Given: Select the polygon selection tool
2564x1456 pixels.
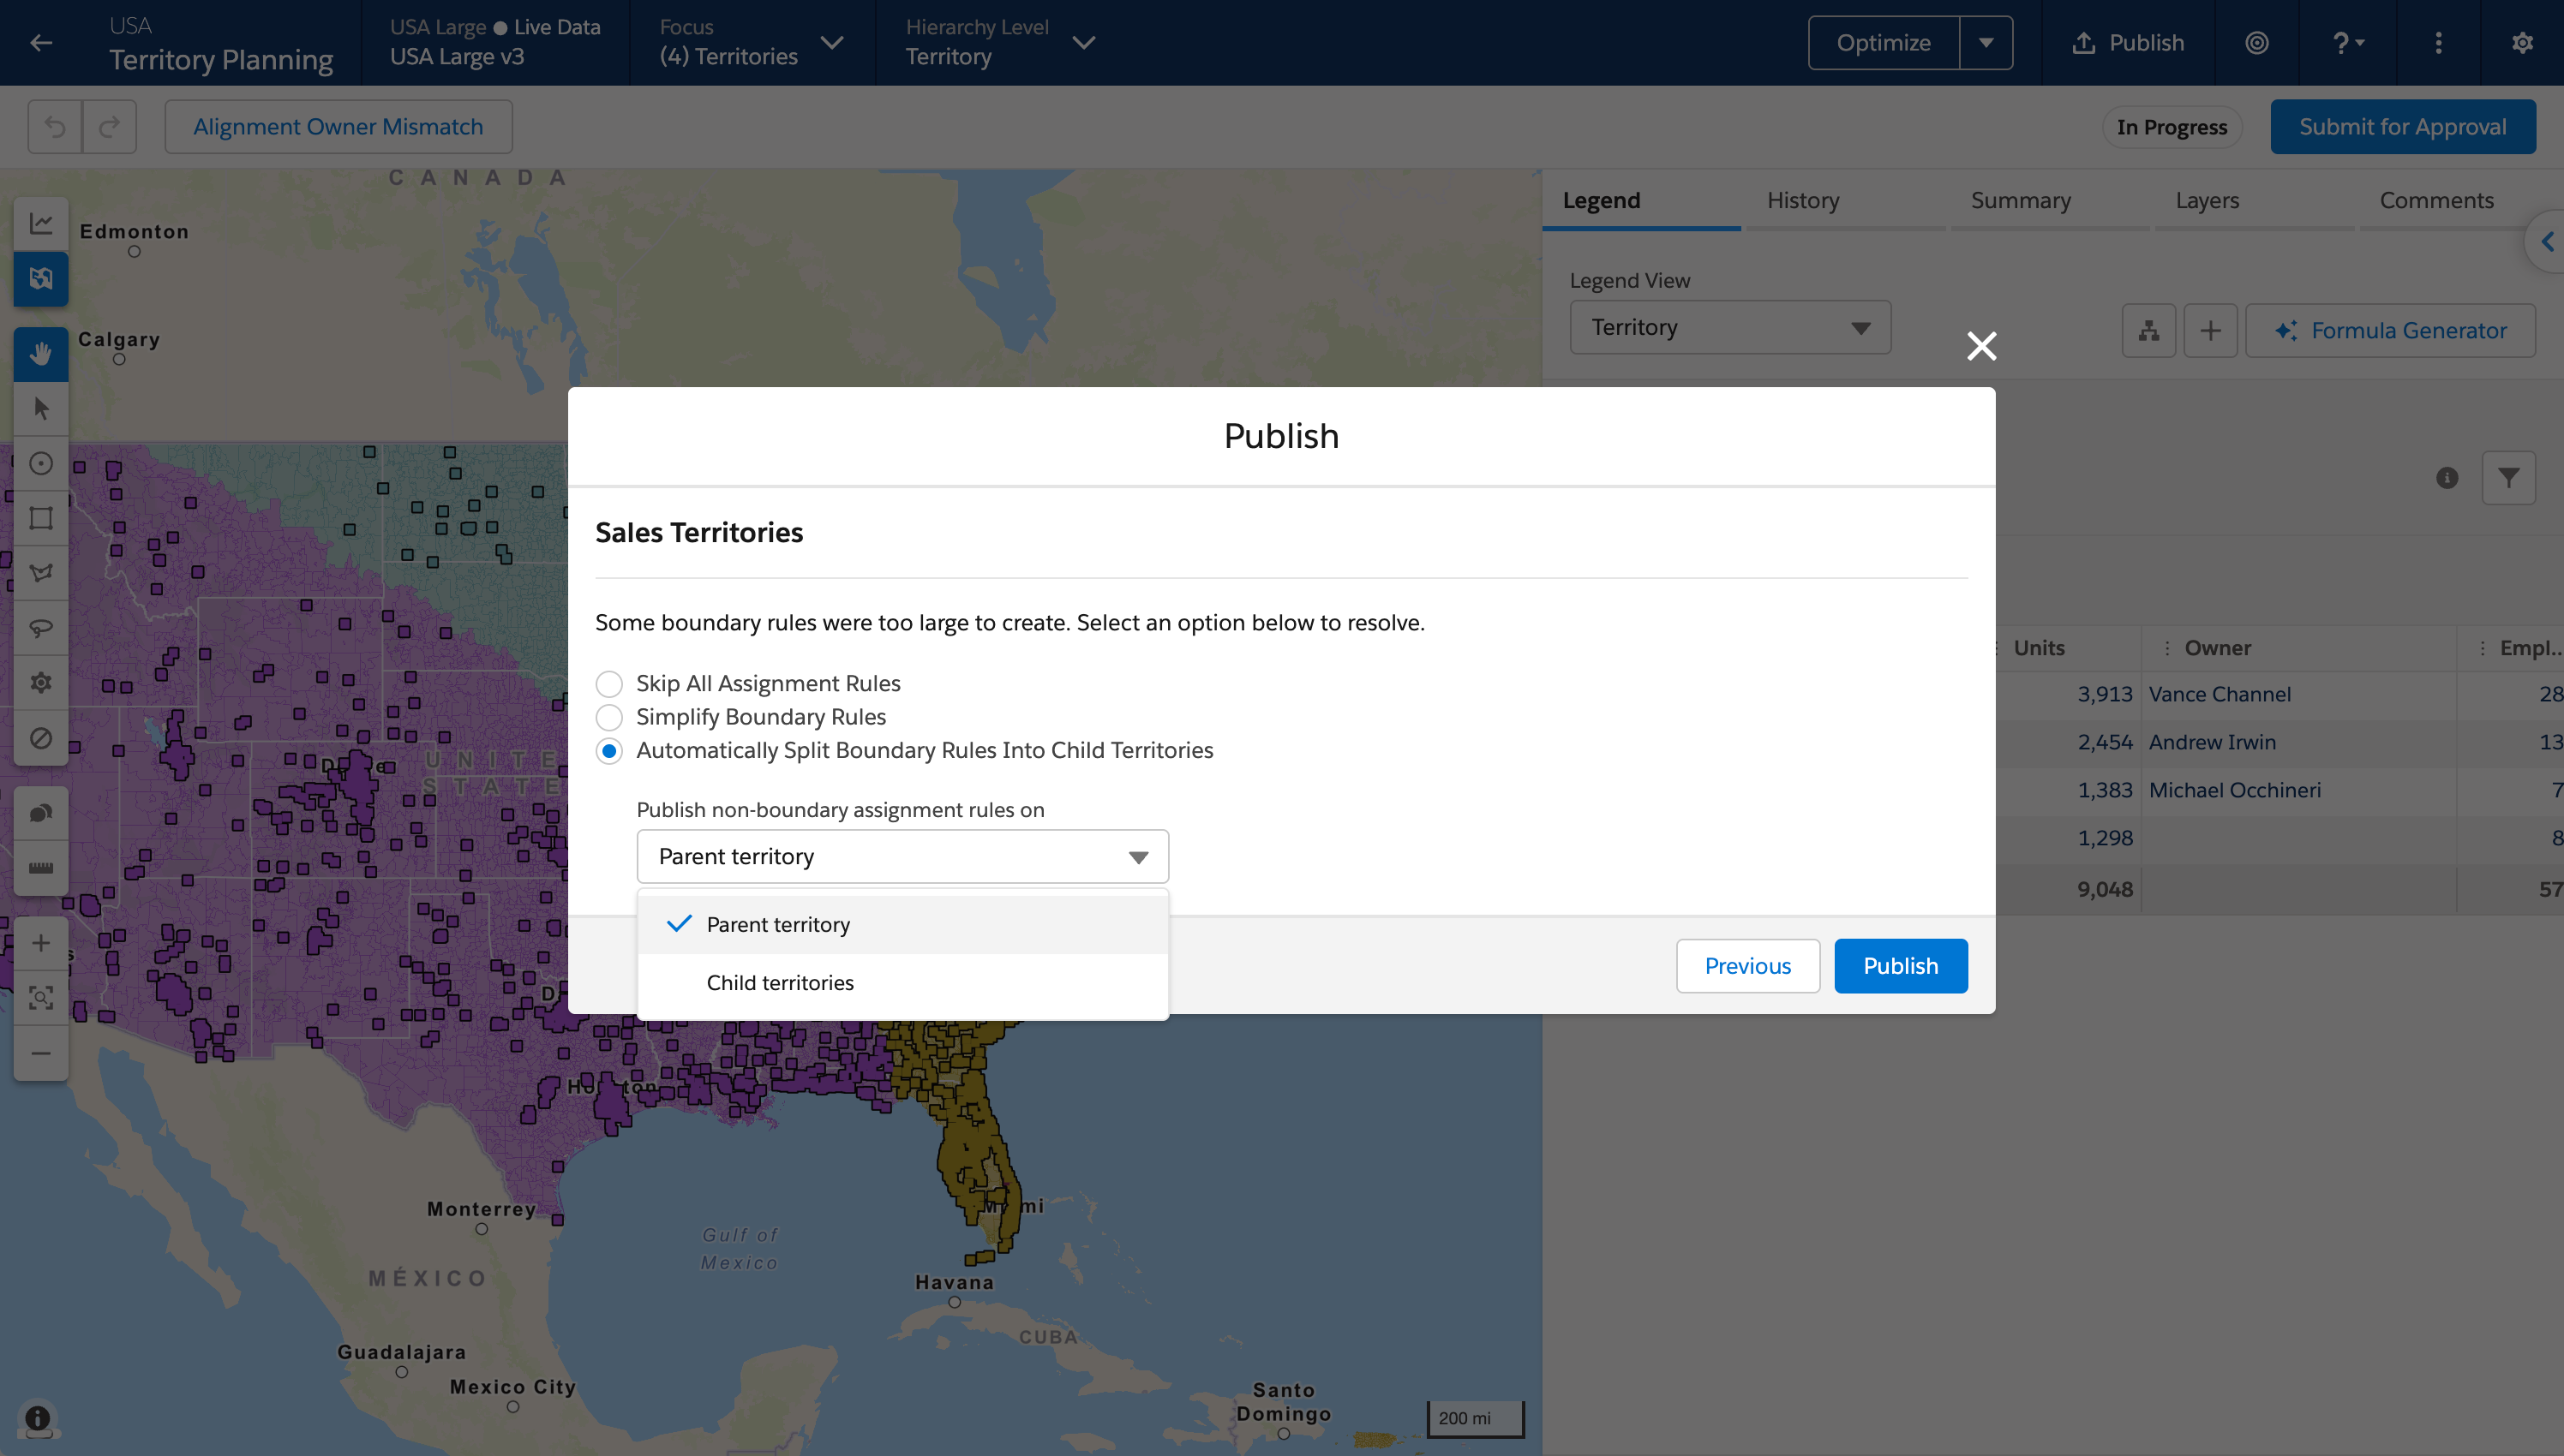Looking at the screenshot, I should pos(41,574).
